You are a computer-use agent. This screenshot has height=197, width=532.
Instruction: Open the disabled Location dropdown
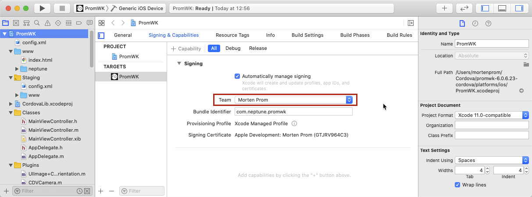pyautogui.click(x=492, y=56)
